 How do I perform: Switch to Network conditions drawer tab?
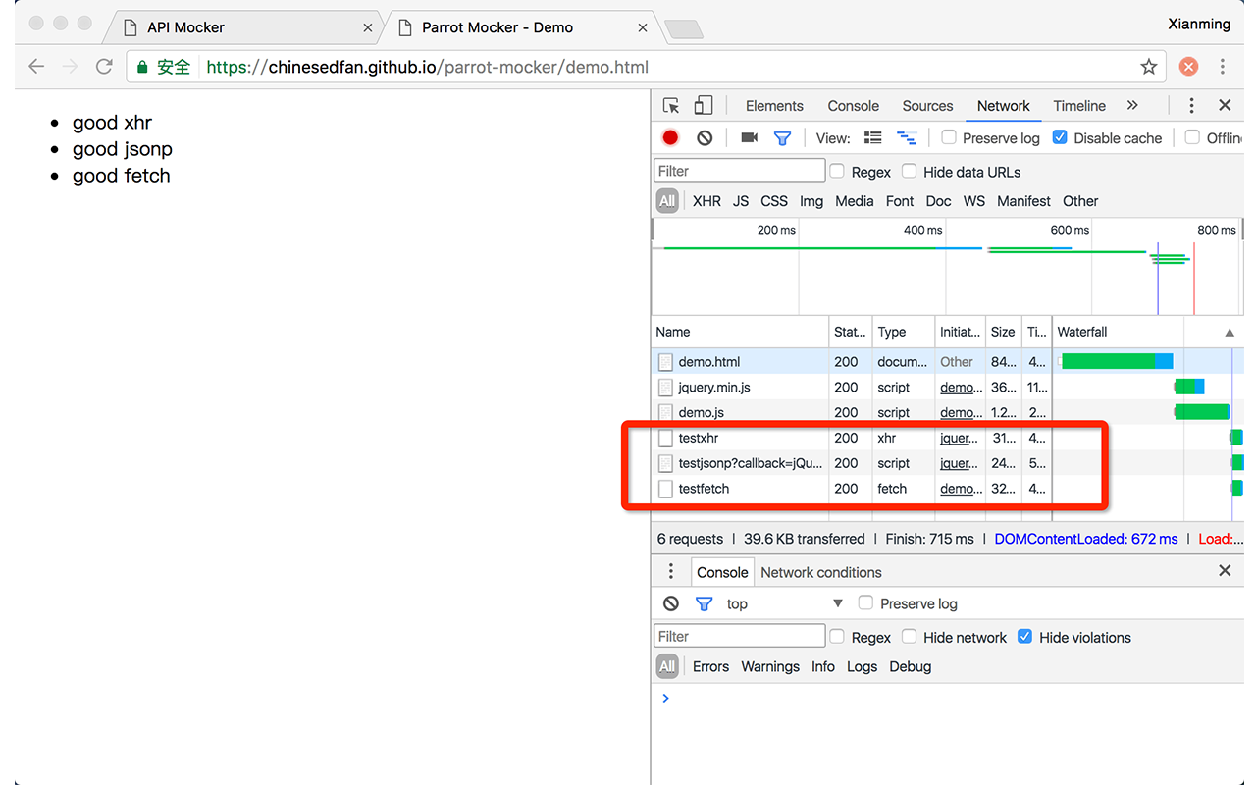pyautogui.click(x=821, y=572)
